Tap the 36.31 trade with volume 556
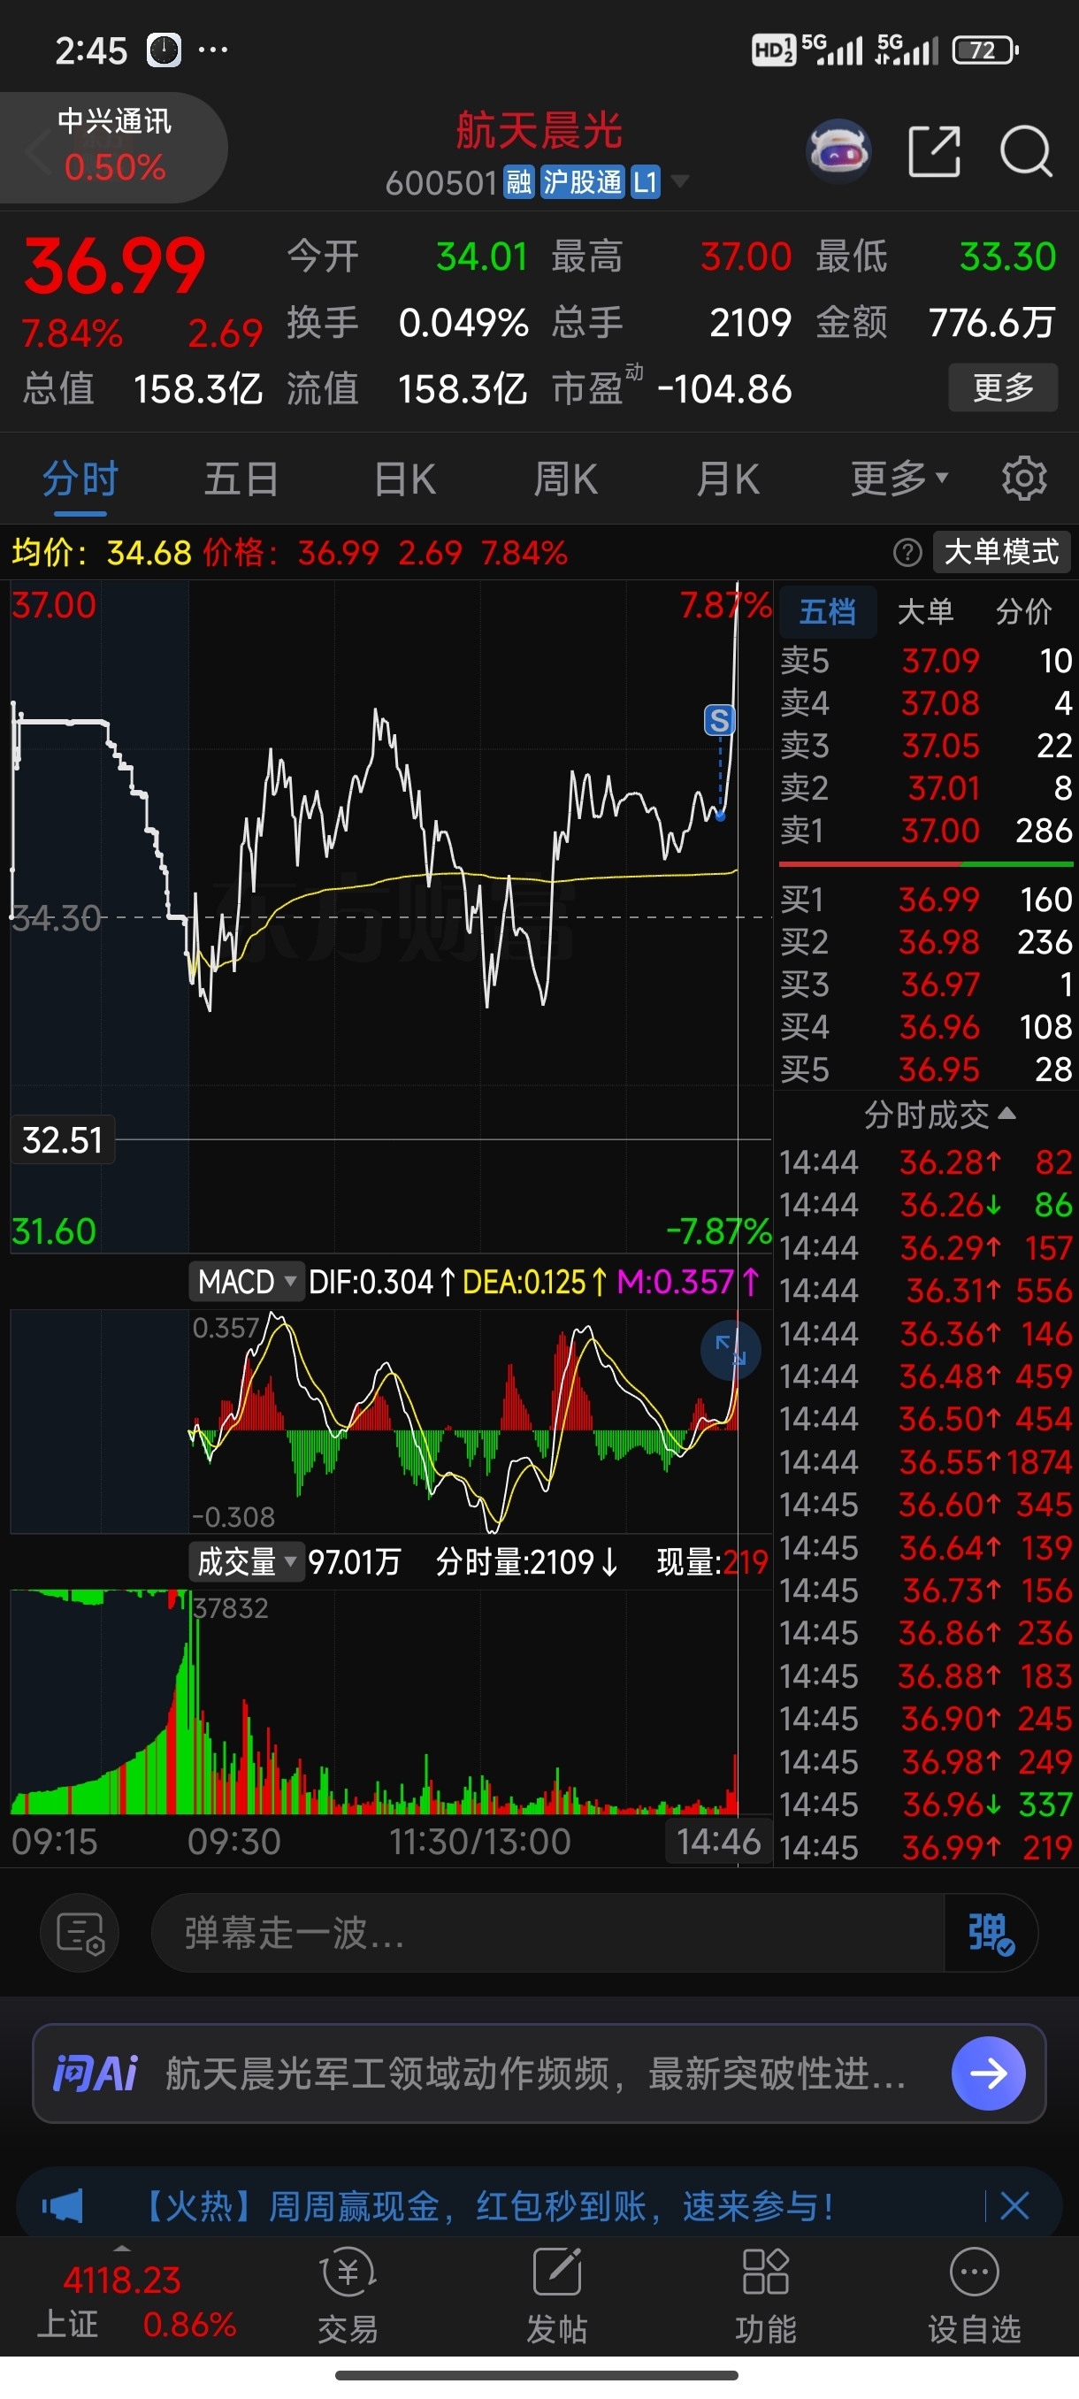 (x=926, y=1290)
